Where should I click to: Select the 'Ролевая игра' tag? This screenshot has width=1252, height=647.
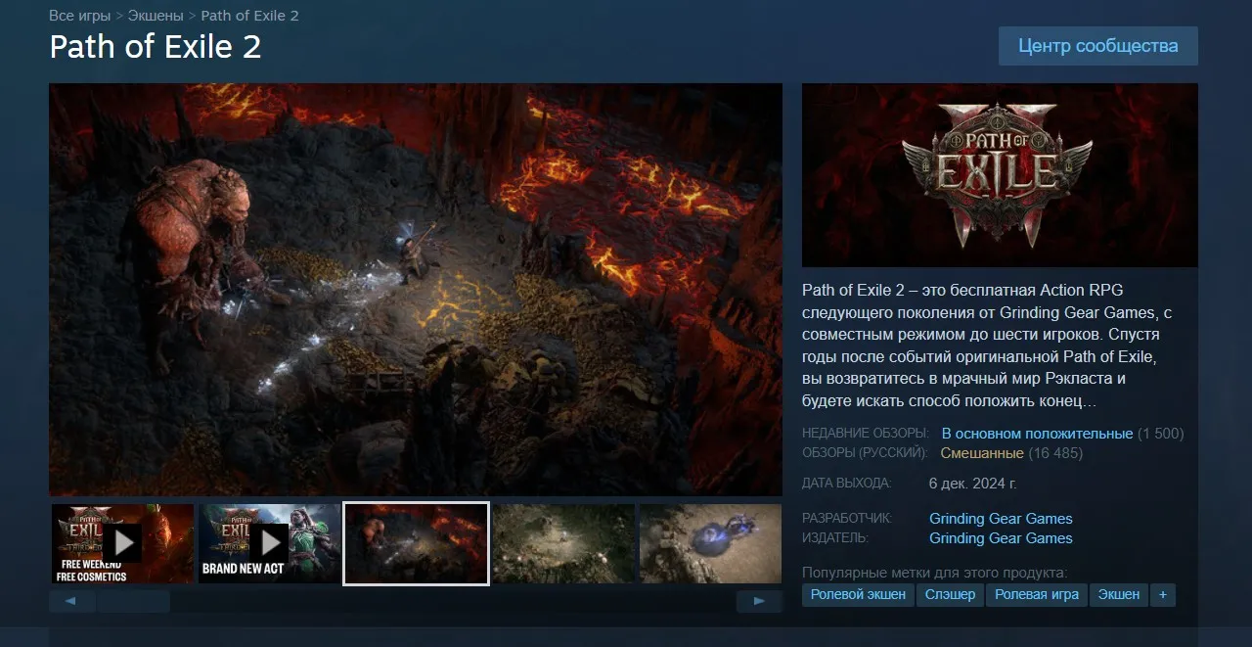[1037, 594]
